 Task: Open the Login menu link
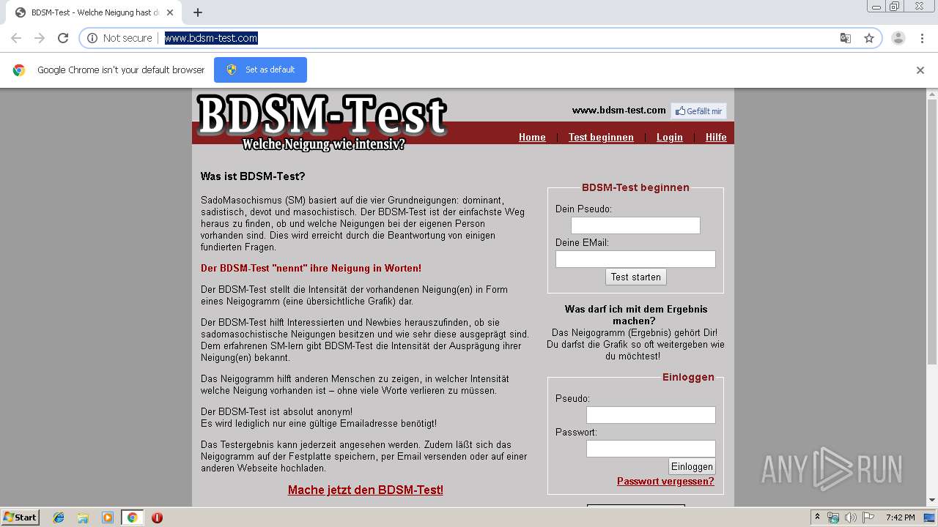pos(670,137)
